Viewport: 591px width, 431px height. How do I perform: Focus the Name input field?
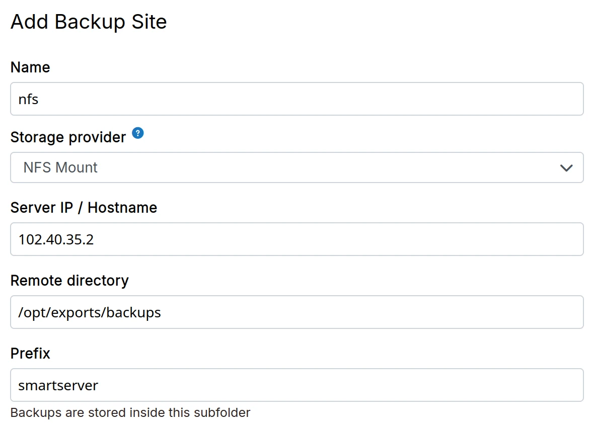click(x=297, y=99)
